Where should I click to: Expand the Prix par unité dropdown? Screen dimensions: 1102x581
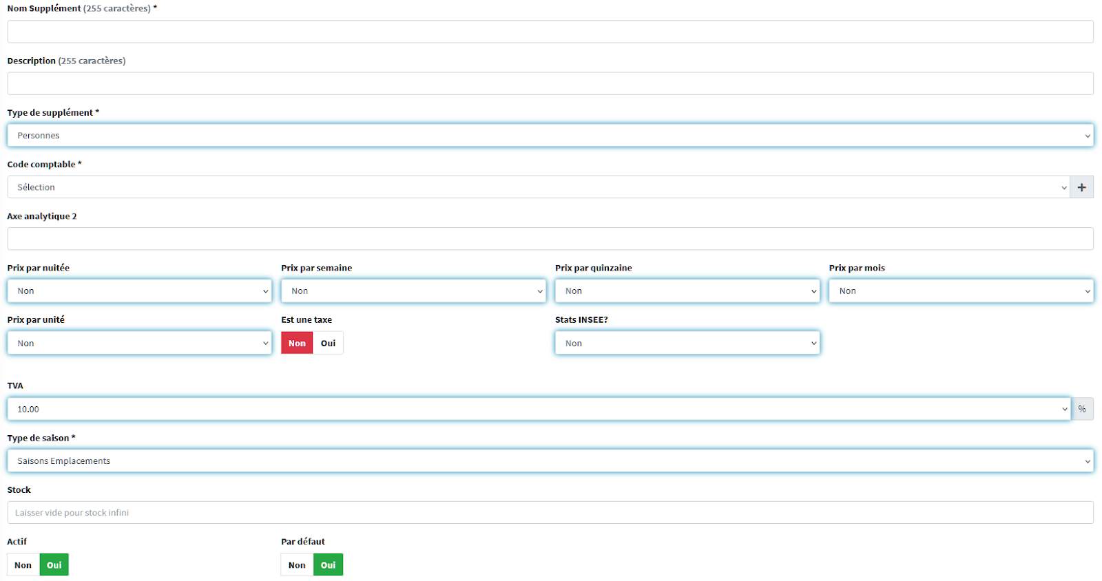139,343
